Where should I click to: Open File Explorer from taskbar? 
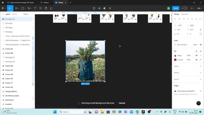point(102,112)
